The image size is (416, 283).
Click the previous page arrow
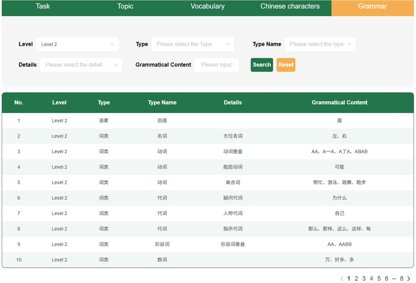pyautogui.click(x=342, y=279)
